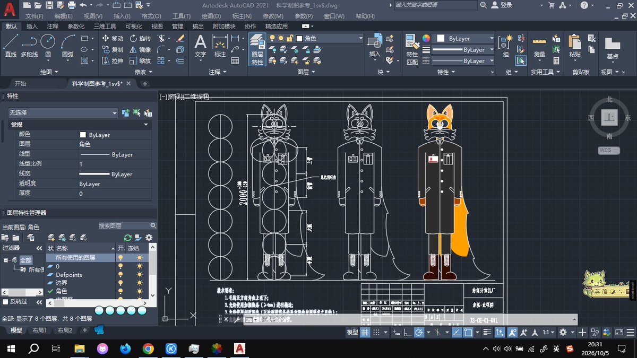Click the Base point (基点) icon
Viewport: 637px width, 358px height.
coord(612,49)
